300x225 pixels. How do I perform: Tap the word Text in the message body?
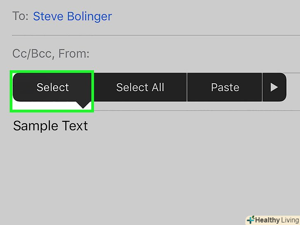pyautogui.click(x=74, y=126)
